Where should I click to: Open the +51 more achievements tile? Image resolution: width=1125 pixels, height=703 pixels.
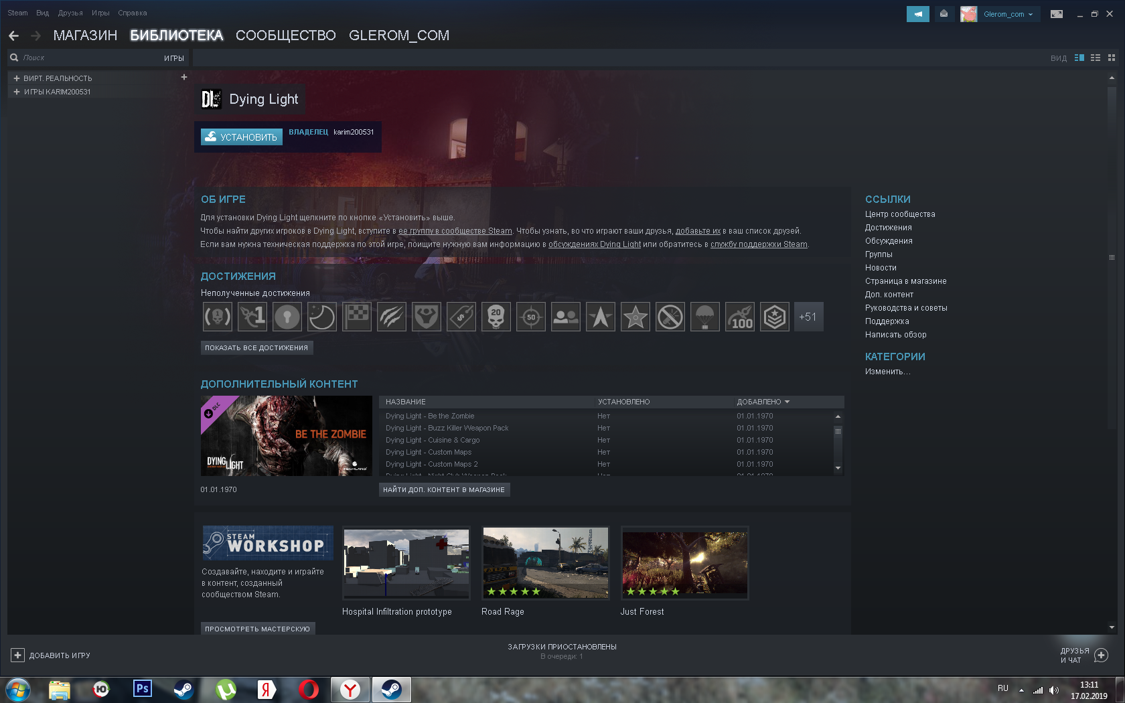809,317
